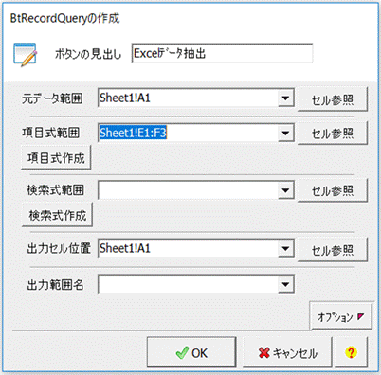Click the 出力範囲名 empty input field
Image resolution: width=381 pixels, height=375 pixels.
(x=188, y=284)
